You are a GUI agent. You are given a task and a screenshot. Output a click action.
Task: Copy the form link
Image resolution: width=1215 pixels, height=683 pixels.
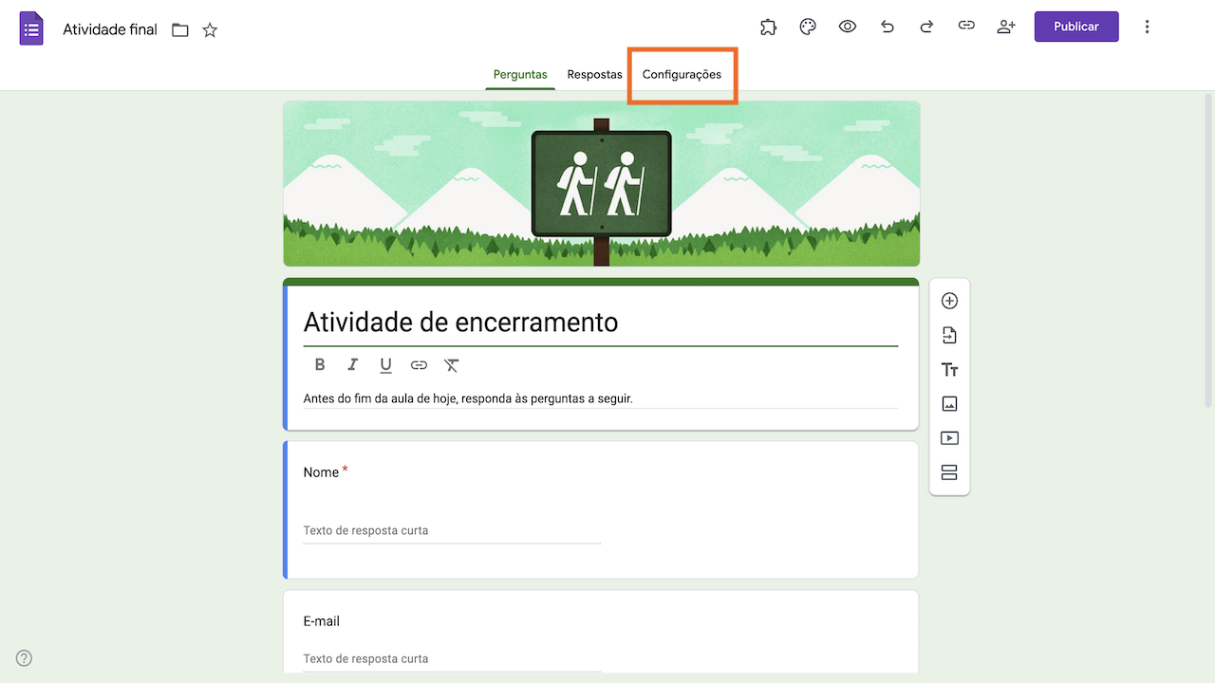click(x=966, y=27)
